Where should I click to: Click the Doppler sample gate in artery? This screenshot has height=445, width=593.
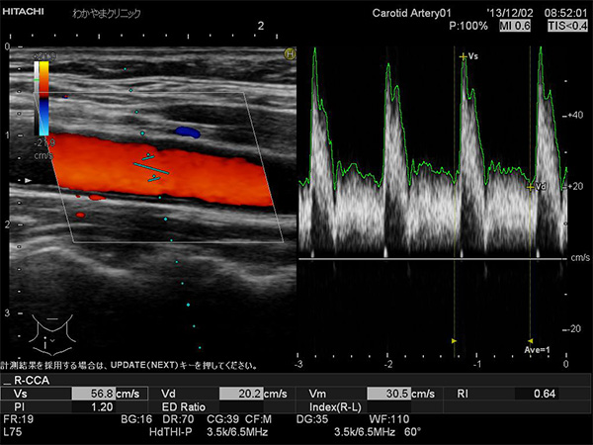click(151, 164)
